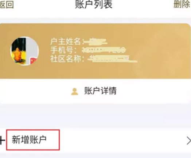Viewport: 191px width, 158px height.
Task: Open the circular profile avatar photo
Action: 25,51
